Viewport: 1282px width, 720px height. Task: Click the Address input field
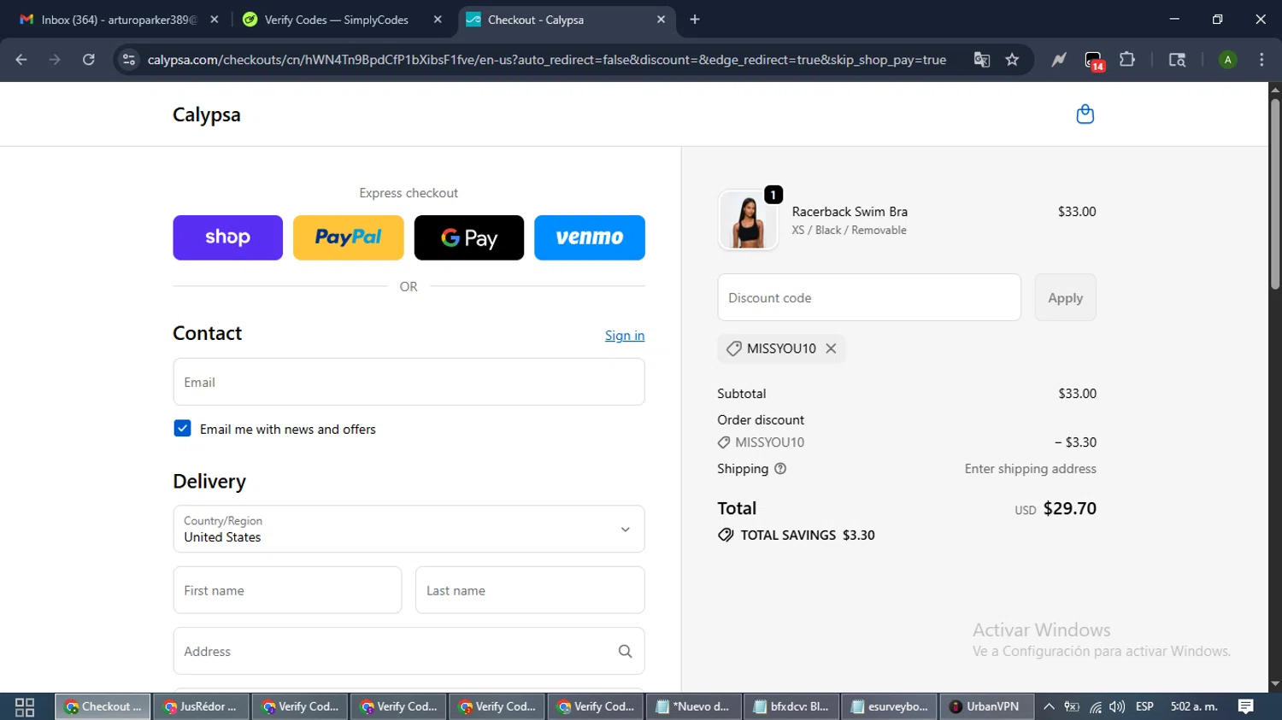click(409, 652)
